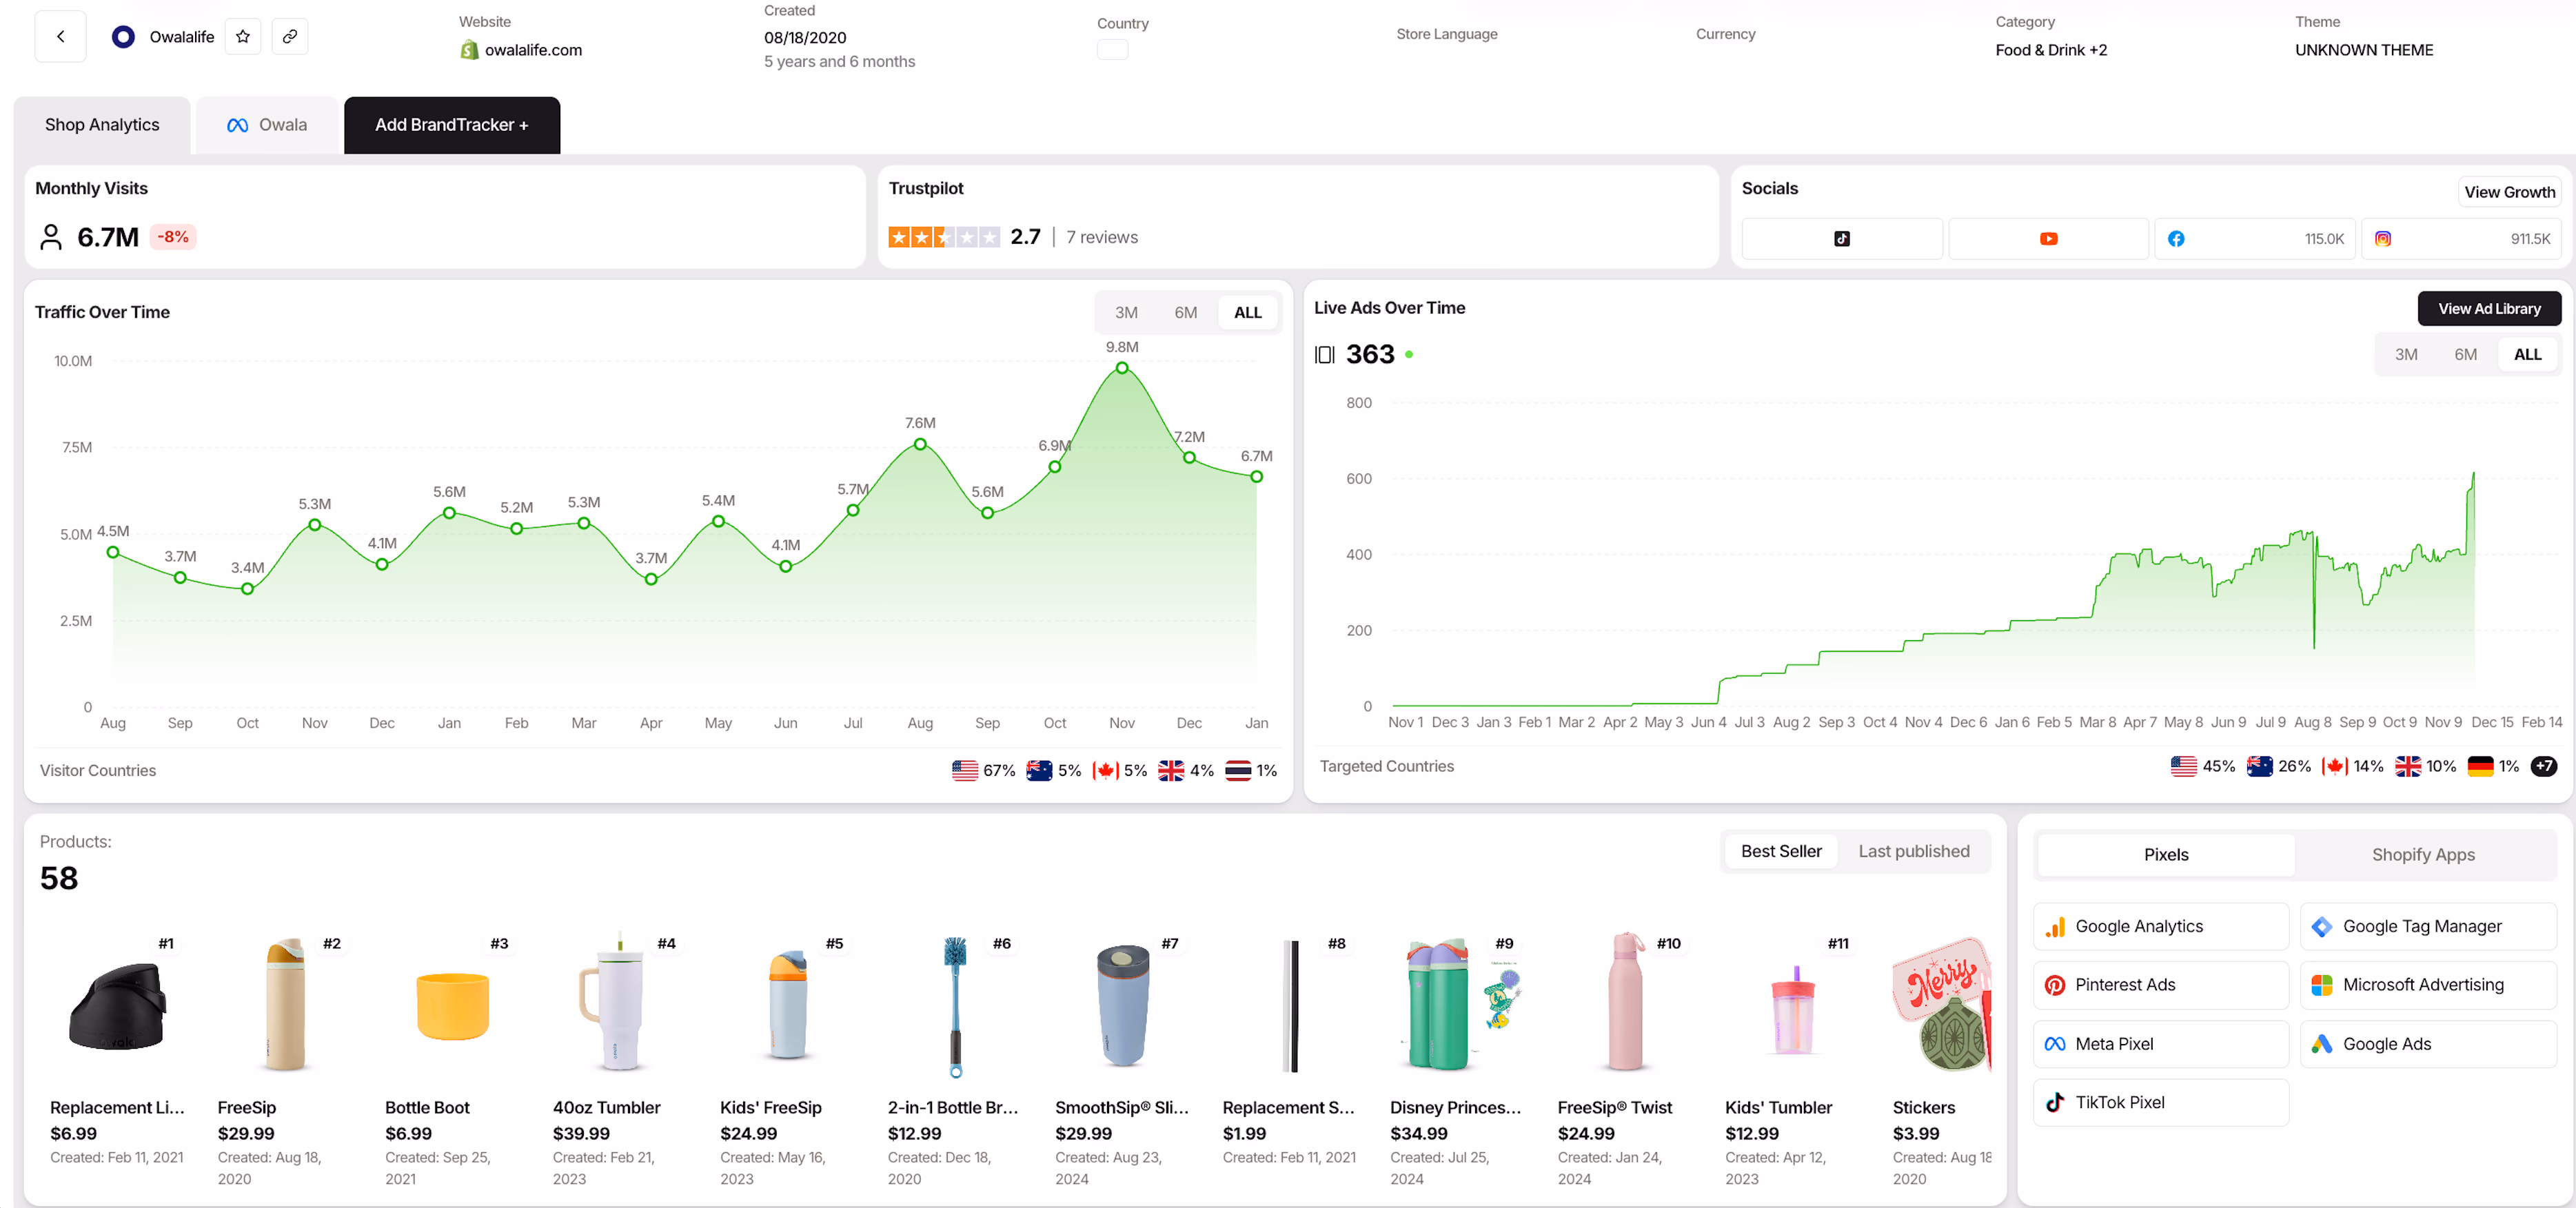Expand the +7 targeted countries badge

(x=2545, y=766)
